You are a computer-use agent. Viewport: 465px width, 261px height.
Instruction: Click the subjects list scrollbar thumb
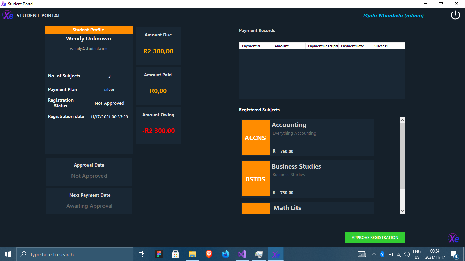(403, 156)
